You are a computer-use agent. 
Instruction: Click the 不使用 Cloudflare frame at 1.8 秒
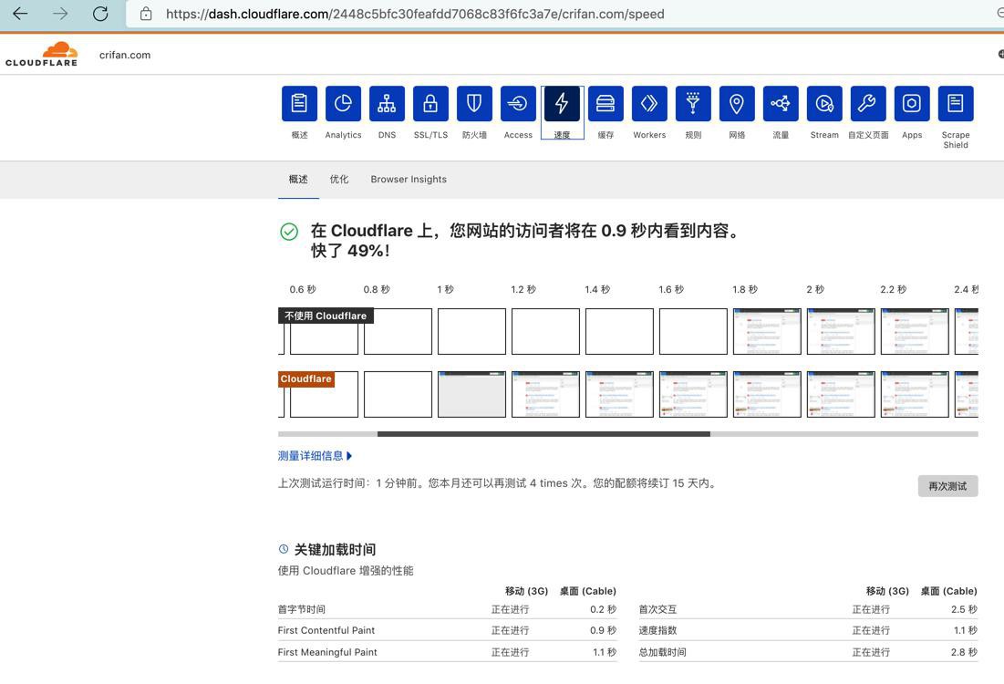tap(767, 331)
